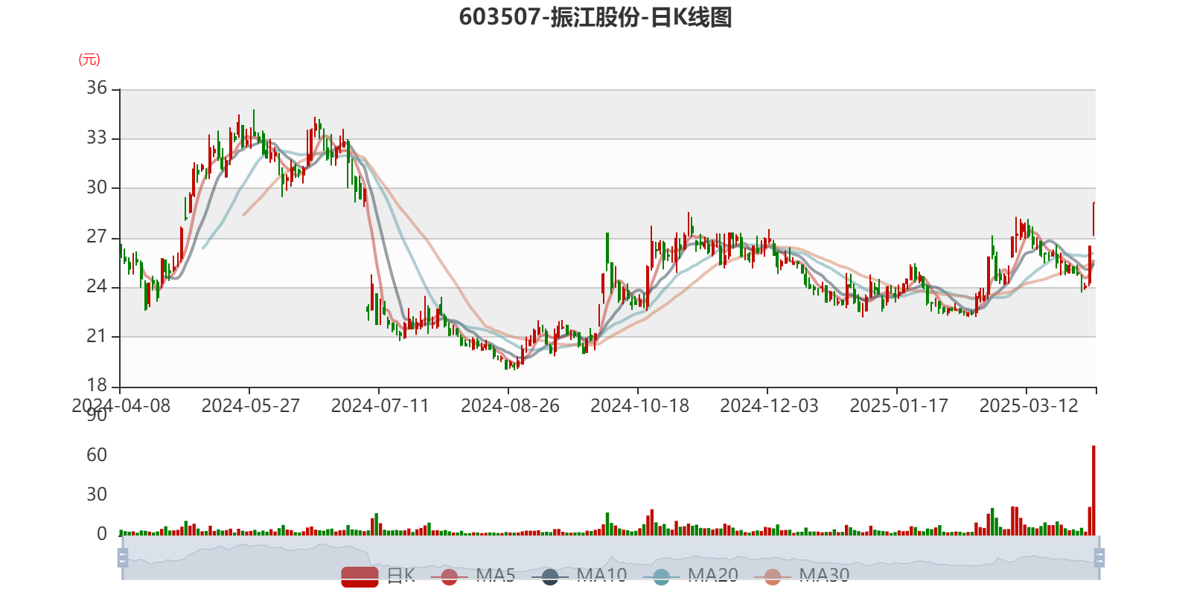Click the 27 price axis label
Image resolution: width=1191 pixels, height=595 pixels.
(x=97, y=237)
